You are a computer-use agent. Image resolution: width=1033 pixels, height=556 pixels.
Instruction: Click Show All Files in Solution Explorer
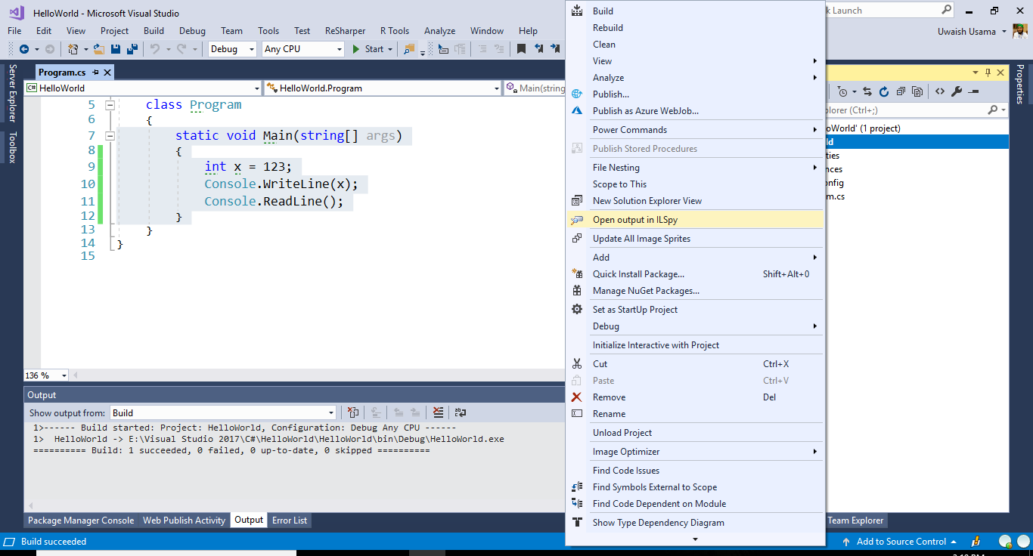(917, 91)
